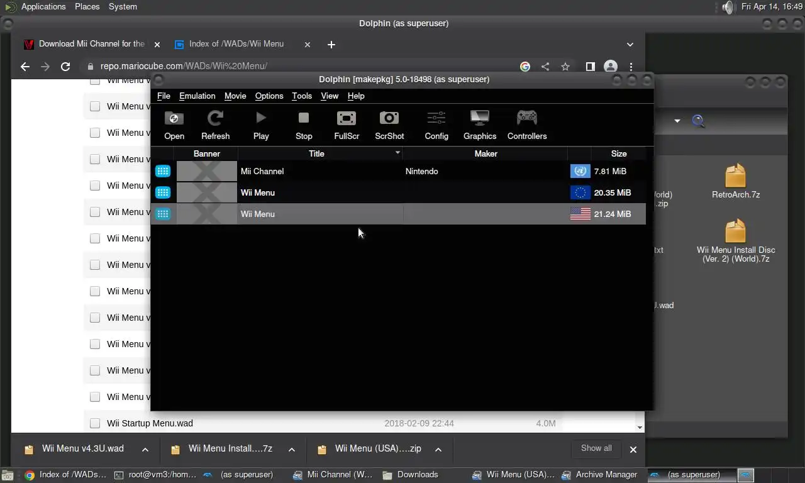
Task: Open the Dolphin File menu
Action: pos(164,96)
